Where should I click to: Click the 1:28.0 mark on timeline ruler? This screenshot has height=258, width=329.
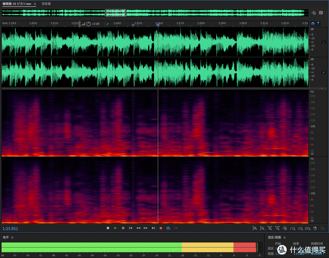point(201,23)
